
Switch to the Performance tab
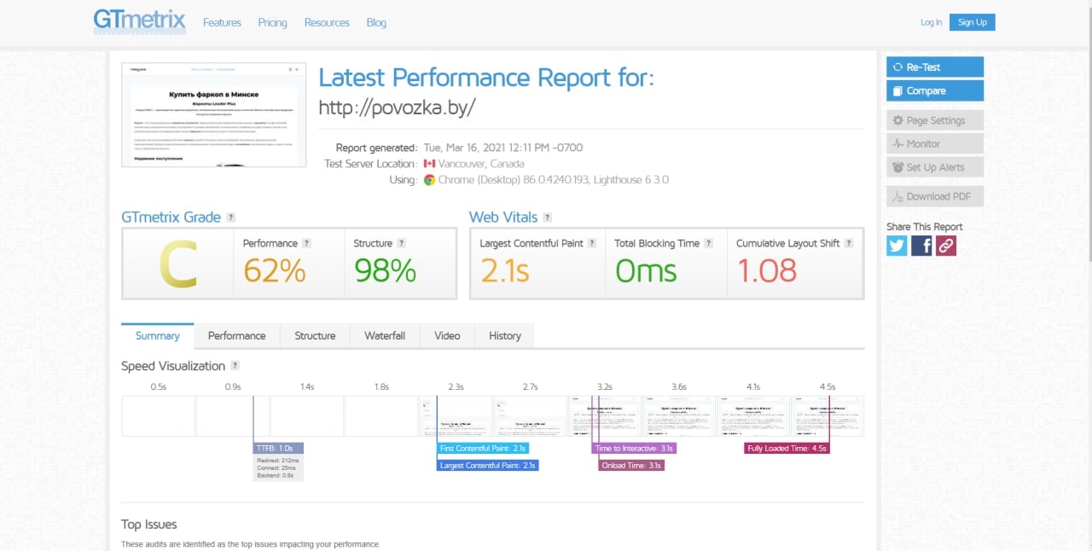coord(237,336)
